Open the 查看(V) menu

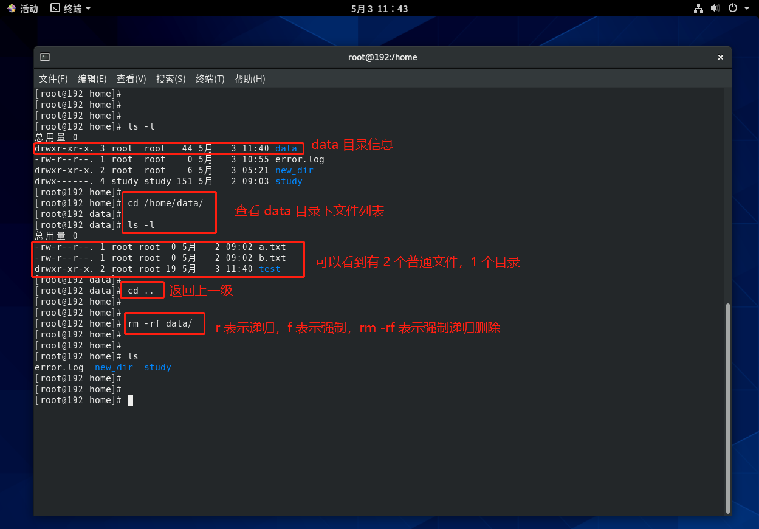tap(131, 79)
